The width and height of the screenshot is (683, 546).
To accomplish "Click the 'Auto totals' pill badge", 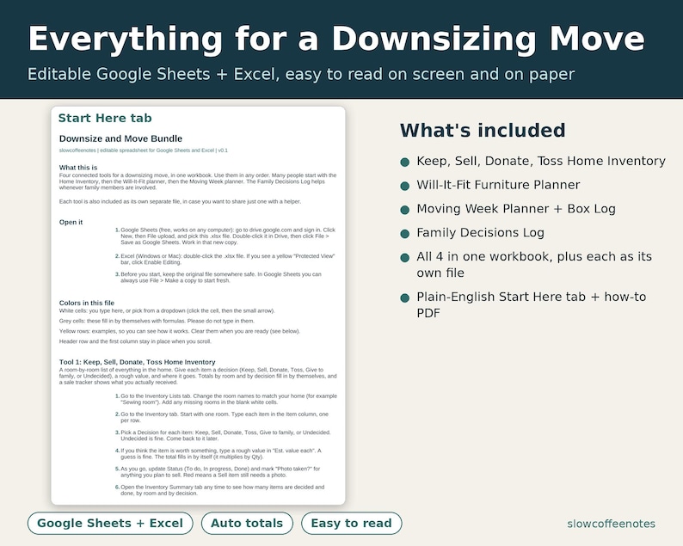I will (247, 523).
